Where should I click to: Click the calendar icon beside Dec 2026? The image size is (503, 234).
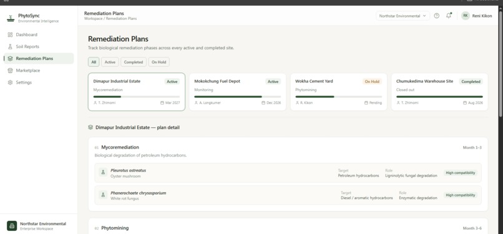pyautogui.click(x=263, y=103)
